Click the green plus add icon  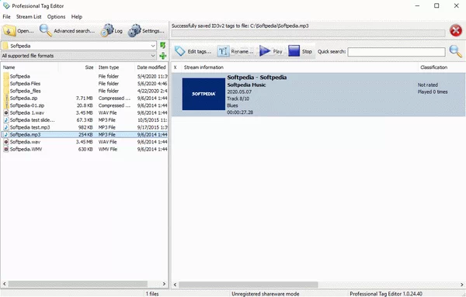(163, 56)
